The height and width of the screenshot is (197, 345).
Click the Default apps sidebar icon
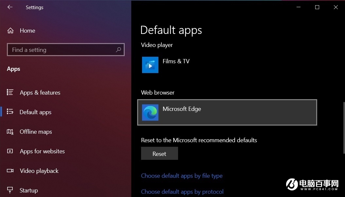10,112
